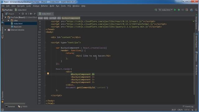The width and height of the screenshot is (199, 112).
Task: Click the div breadcrumb
Action: tap(59, 18)
